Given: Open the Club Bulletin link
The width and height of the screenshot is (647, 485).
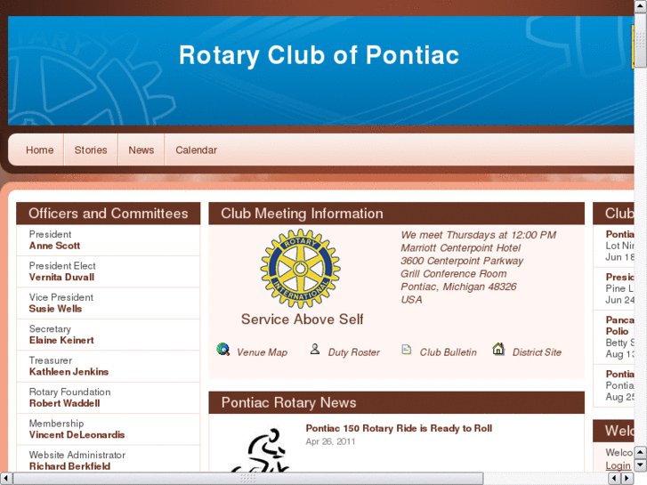Looking at the screenshot, I should [x=449, y=352].
